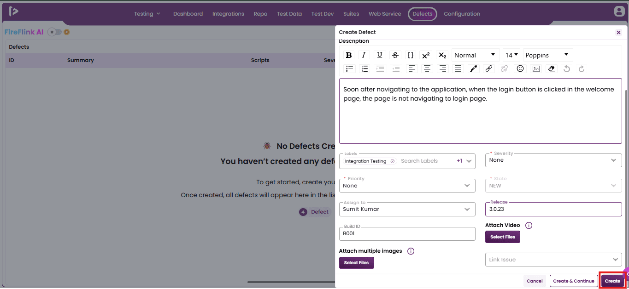Open the Poppins font family dropdown
This screenshot has height=289, width=629.
548,55
